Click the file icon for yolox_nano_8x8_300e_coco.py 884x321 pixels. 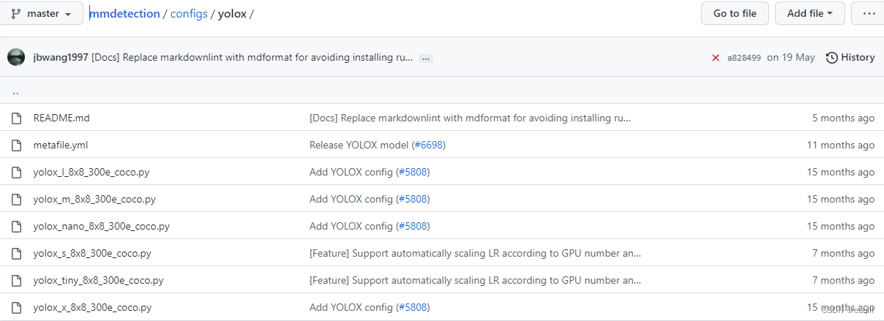16,226
